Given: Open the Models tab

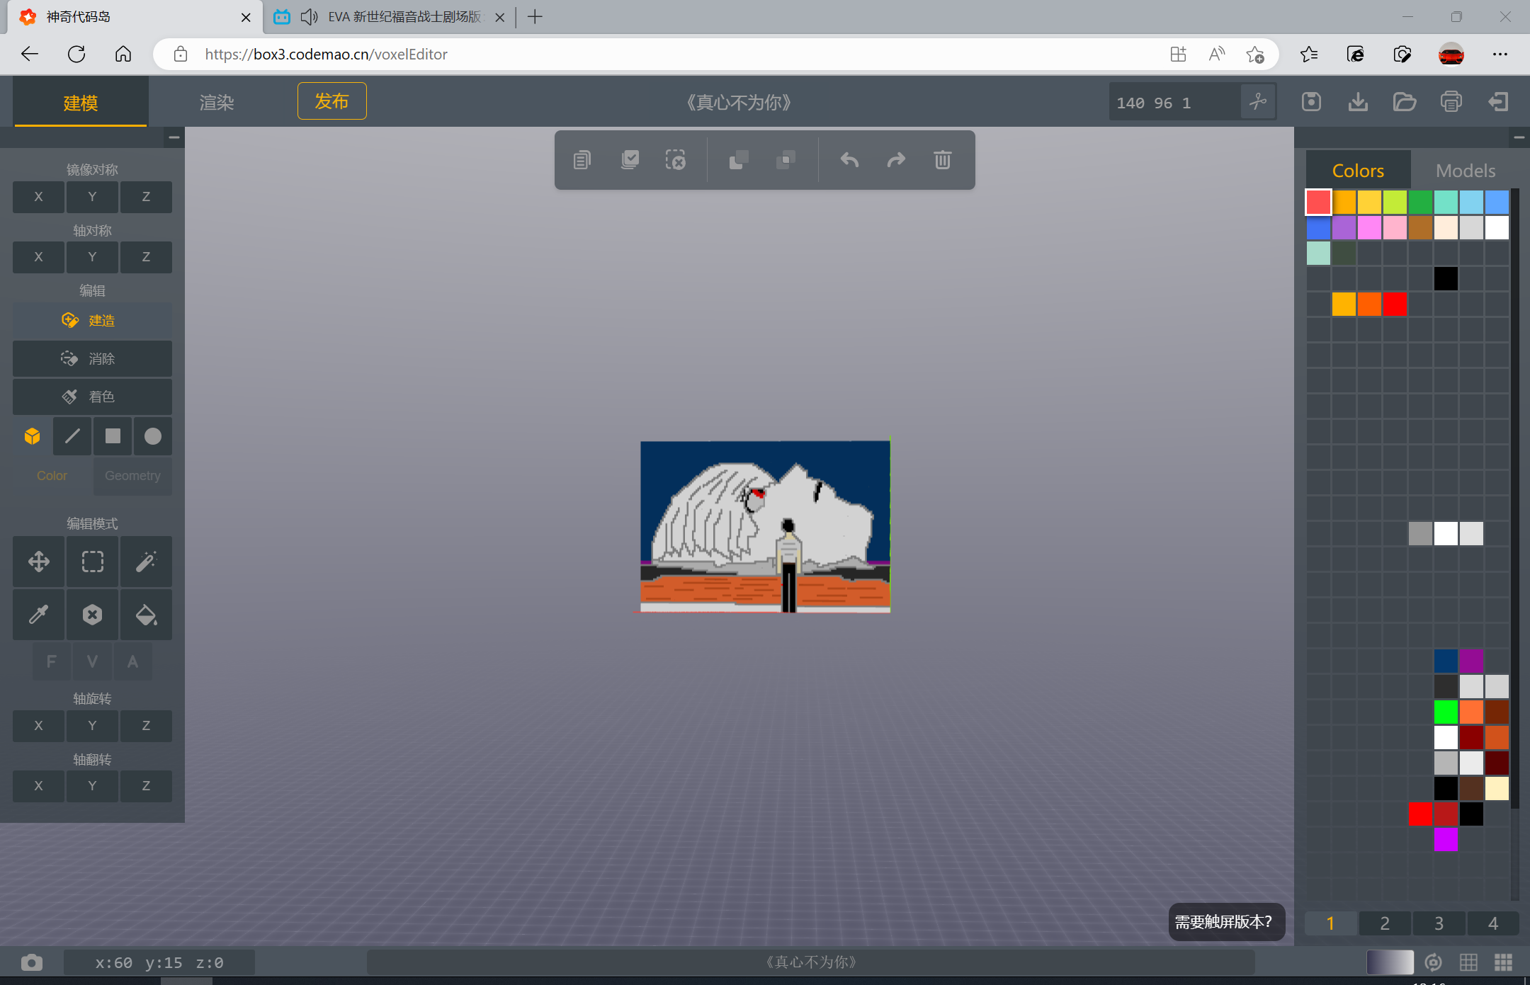Looking at the screenshot, I should pyautogui.click(x=1466, y=171).
